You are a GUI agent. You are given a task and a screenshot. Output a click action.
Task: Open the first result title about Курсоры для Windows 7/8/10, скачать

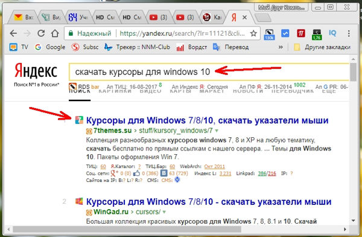pos(207,120)
